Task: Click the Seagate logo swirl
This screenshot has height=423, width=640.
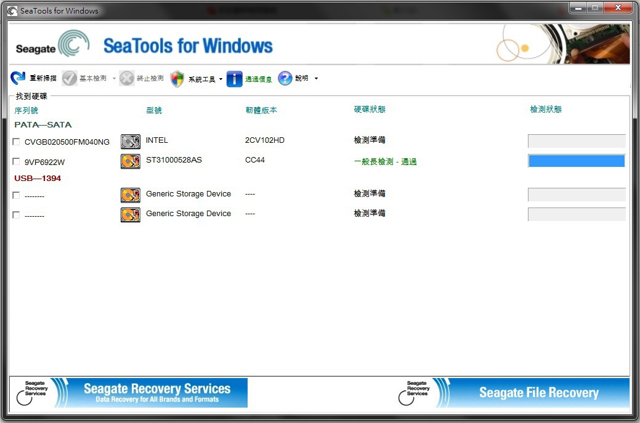Action: (73, 43)
